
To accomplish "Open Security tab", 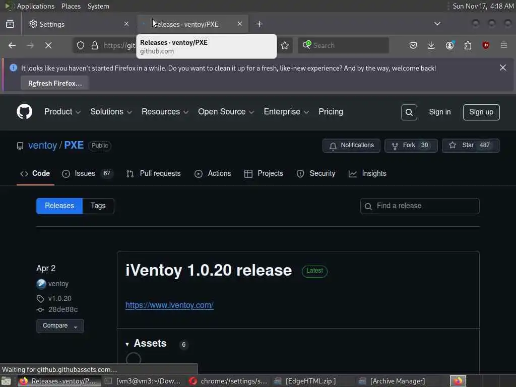I will tap(315, 173).
